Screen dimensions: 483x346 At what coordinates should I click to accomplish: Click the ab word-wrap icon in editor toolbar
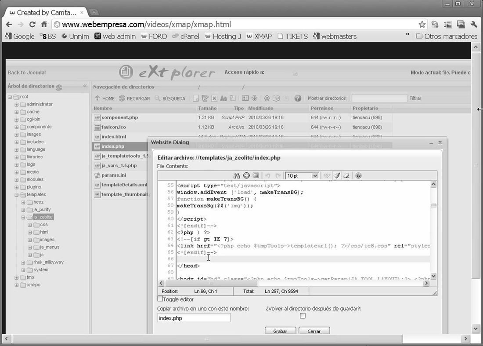327,176
